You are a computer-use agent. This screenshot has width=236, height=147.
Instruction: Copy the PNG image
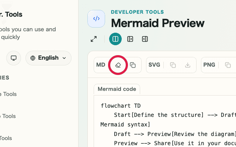228,65
